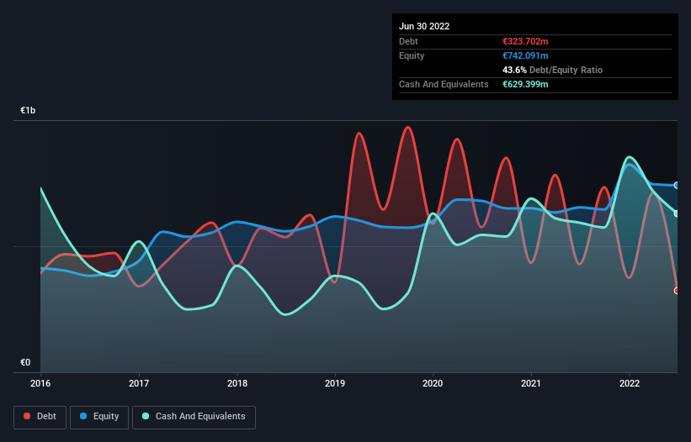Click the teal Cash And Equivalents legend dot

tap(146, 416)
